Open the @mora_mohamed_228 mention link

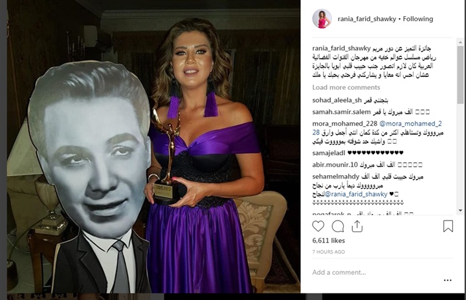click(410, 123)
